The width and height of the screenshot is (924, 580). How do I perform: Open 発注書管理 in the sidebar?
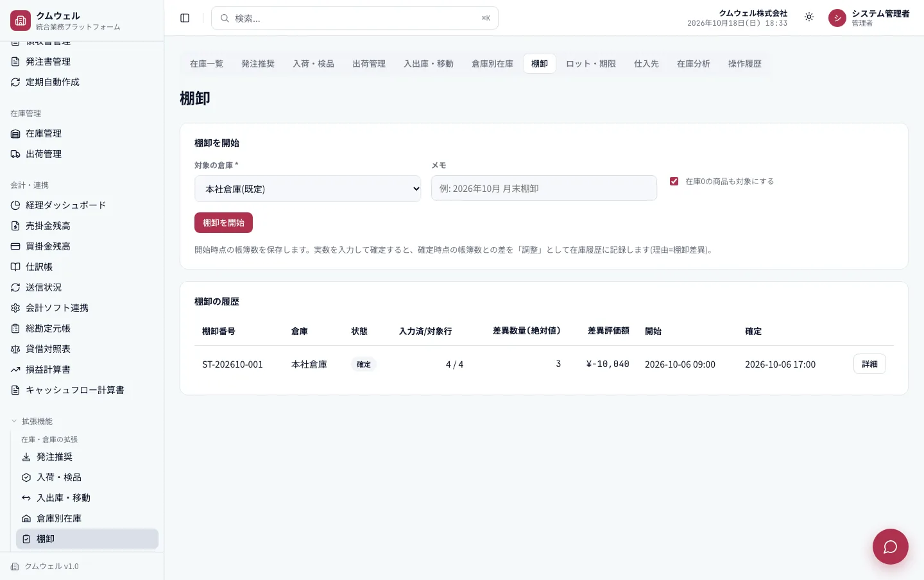[82, 62]
